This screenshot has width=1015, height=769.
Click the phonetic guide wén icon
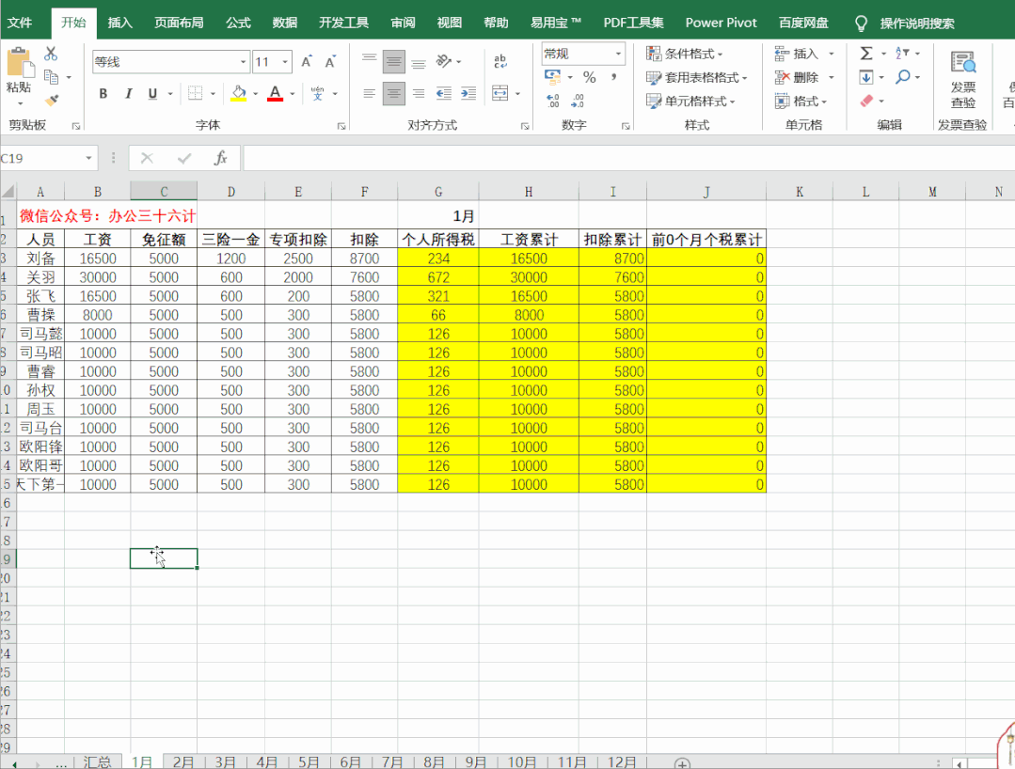[x=317, y=93]
